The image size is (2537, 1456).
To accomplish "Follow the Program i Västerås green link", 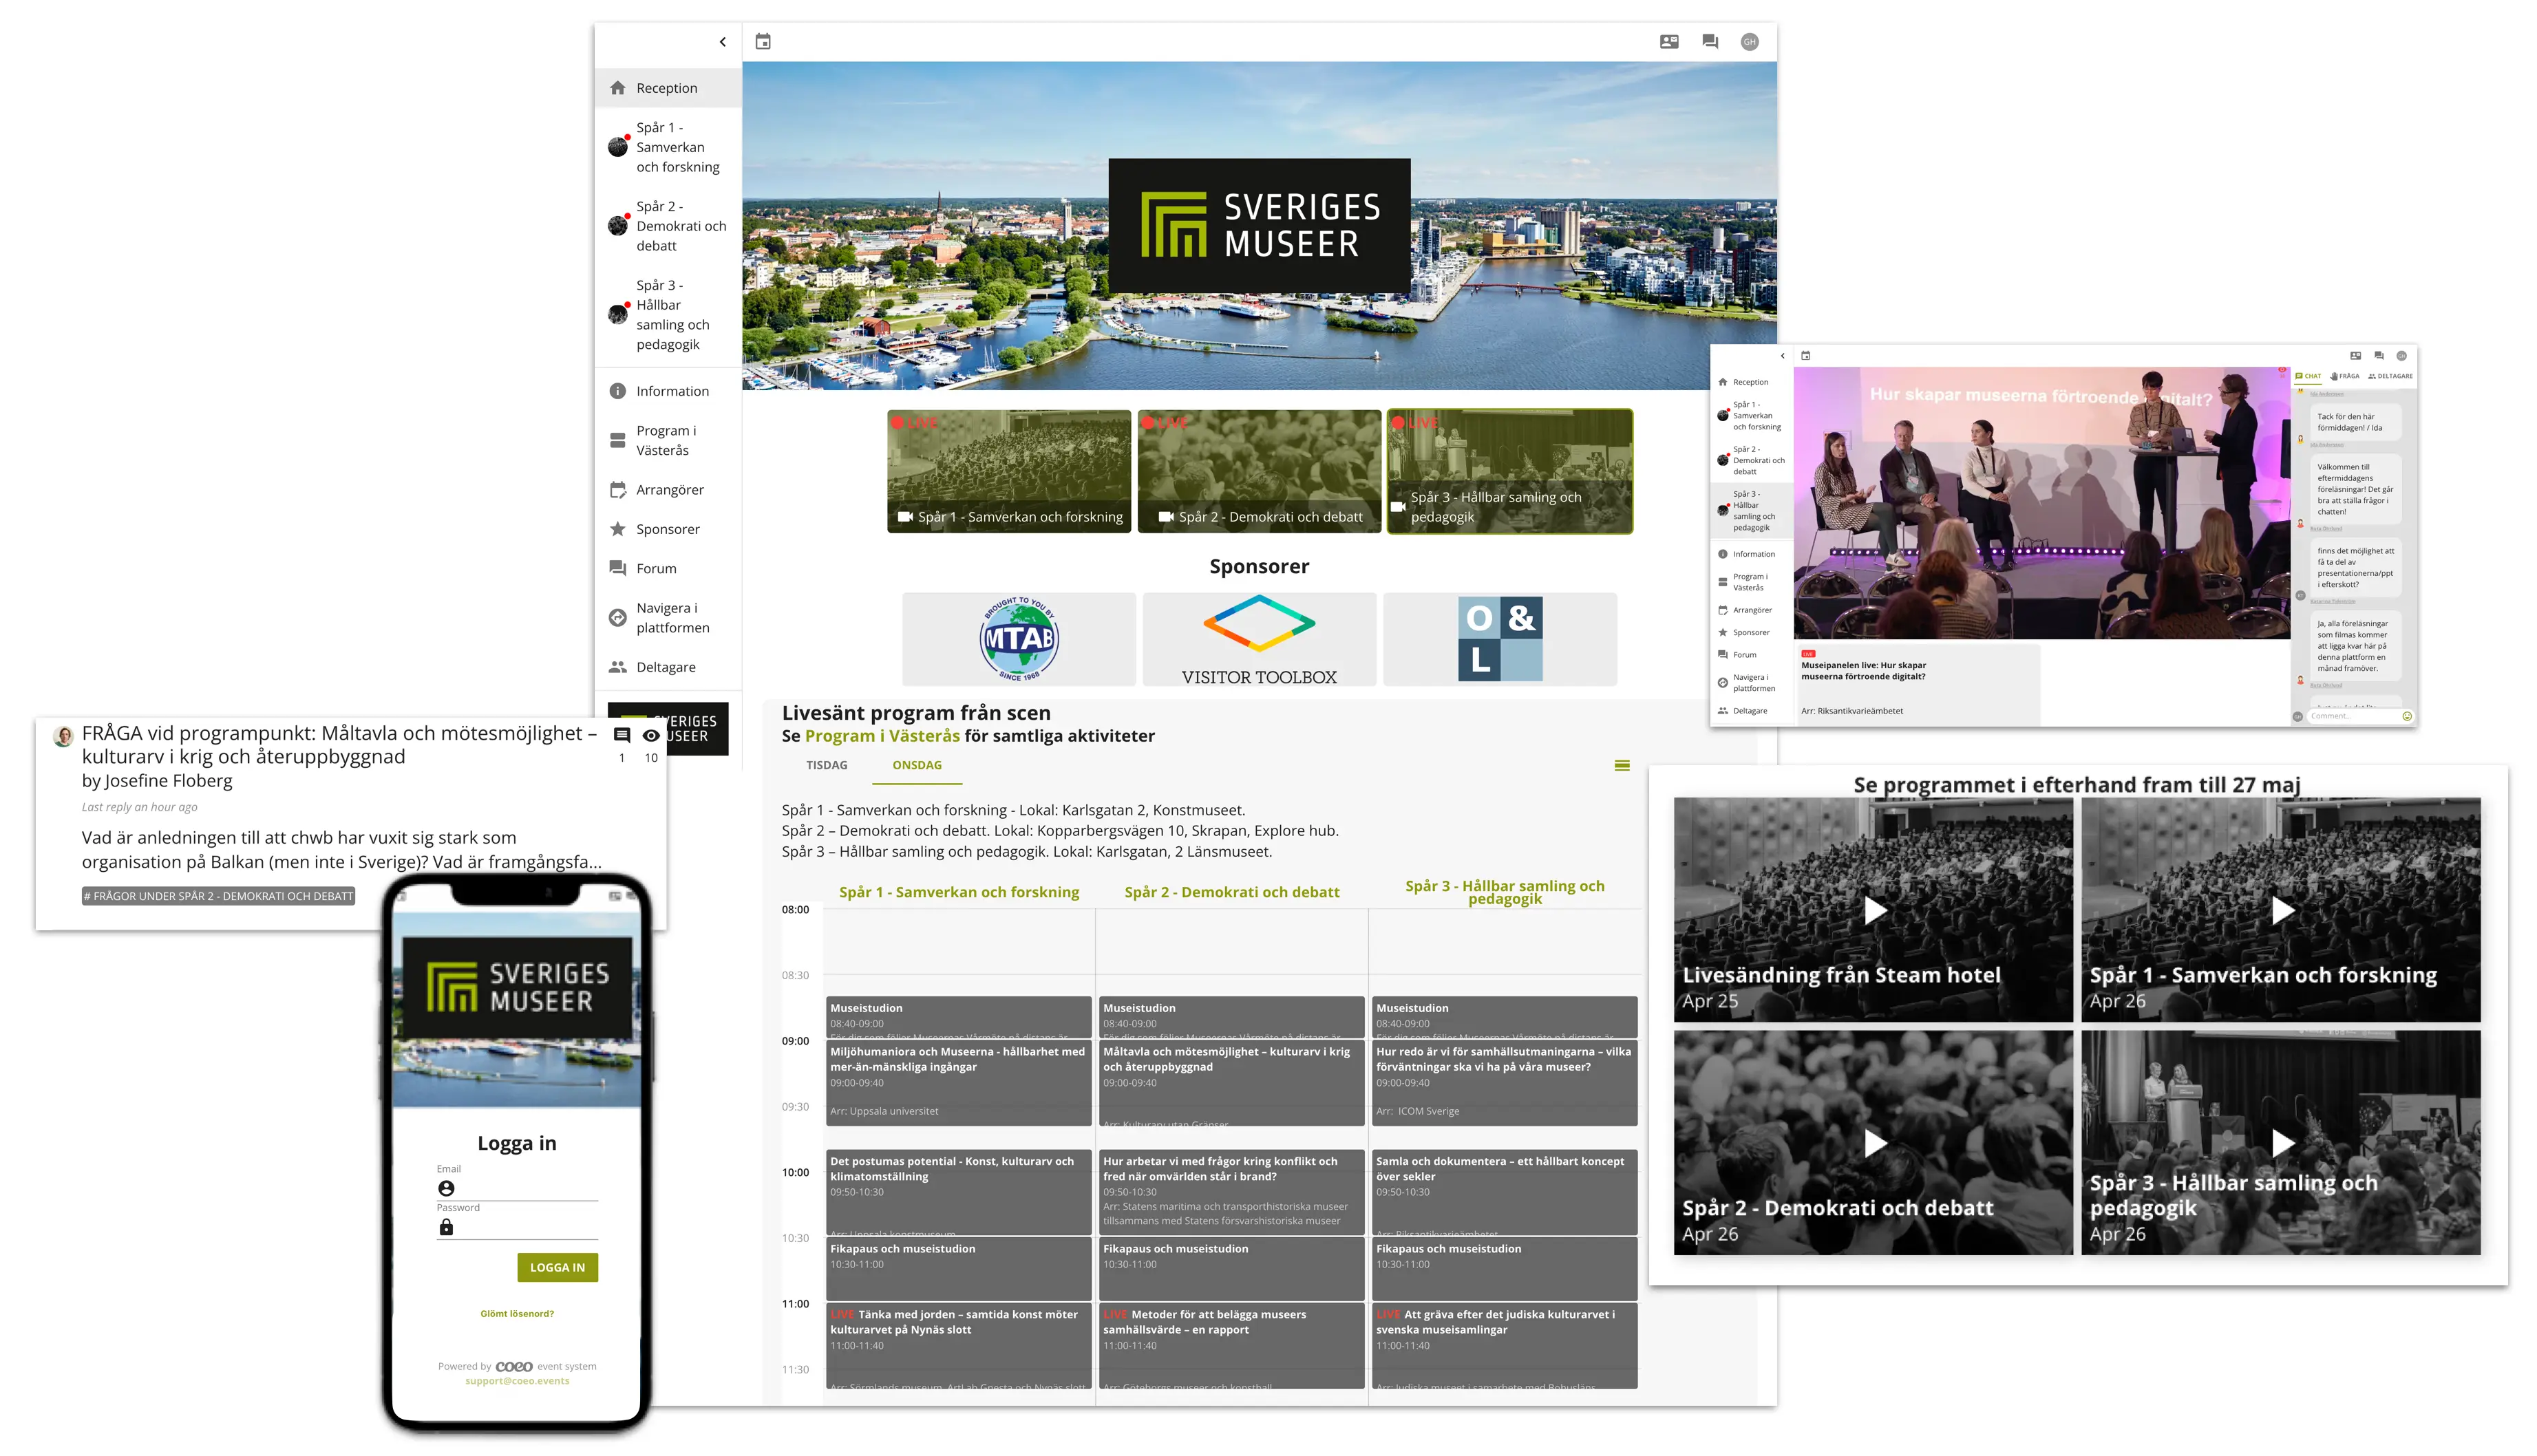I will tap(882, 736).
